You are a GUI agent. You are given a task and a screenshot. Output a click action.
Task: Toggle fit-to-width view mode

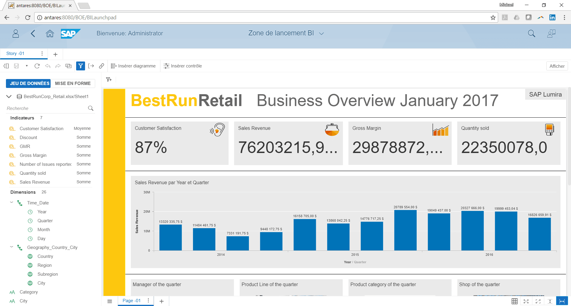pos(562,301)
